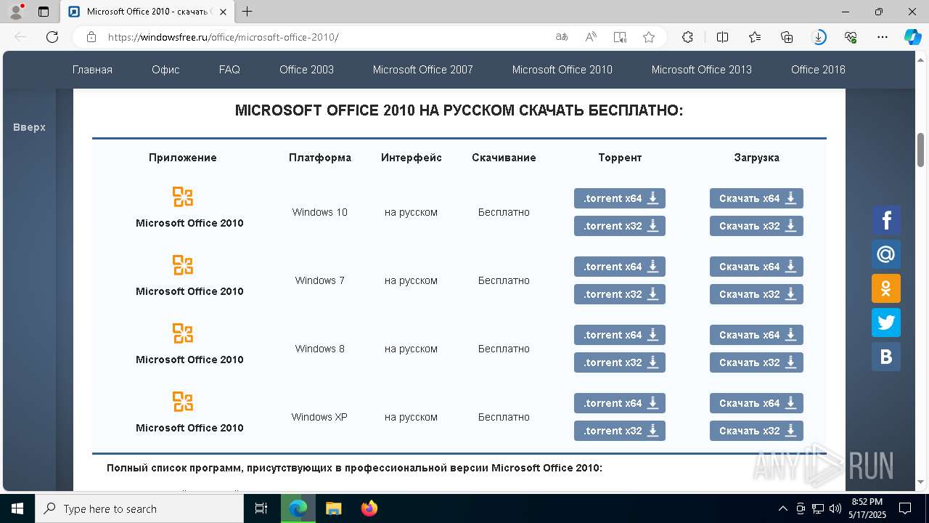The image size is (929, 523).
Task: Add this page to favorites star
Action: (x=649, y=37)
